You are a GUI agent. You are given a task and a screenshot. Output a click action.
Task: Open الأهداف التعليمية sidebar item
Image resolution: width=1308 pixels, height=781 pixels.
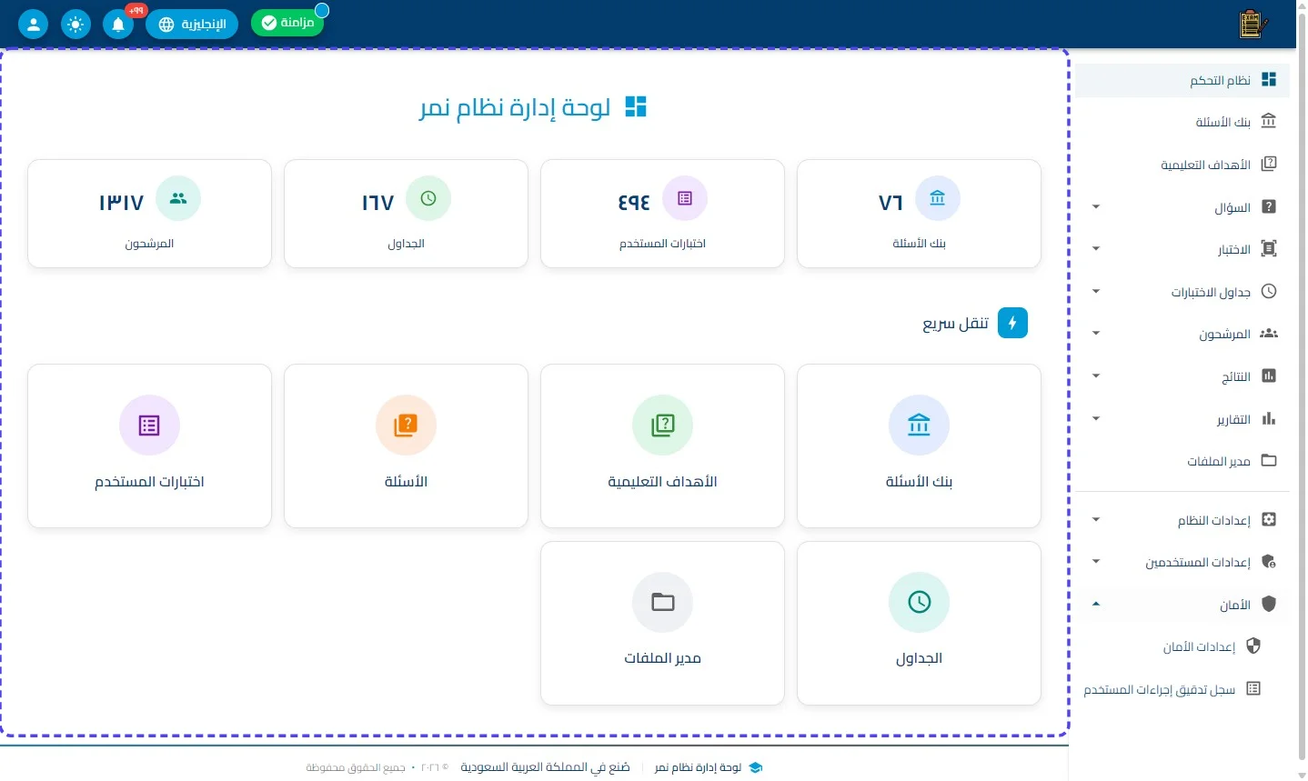1182,165
